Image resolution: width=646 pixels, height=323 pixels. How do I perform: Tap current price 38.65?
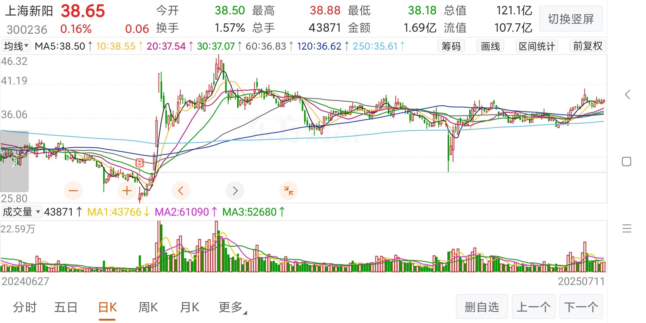[x=83, y=11]
